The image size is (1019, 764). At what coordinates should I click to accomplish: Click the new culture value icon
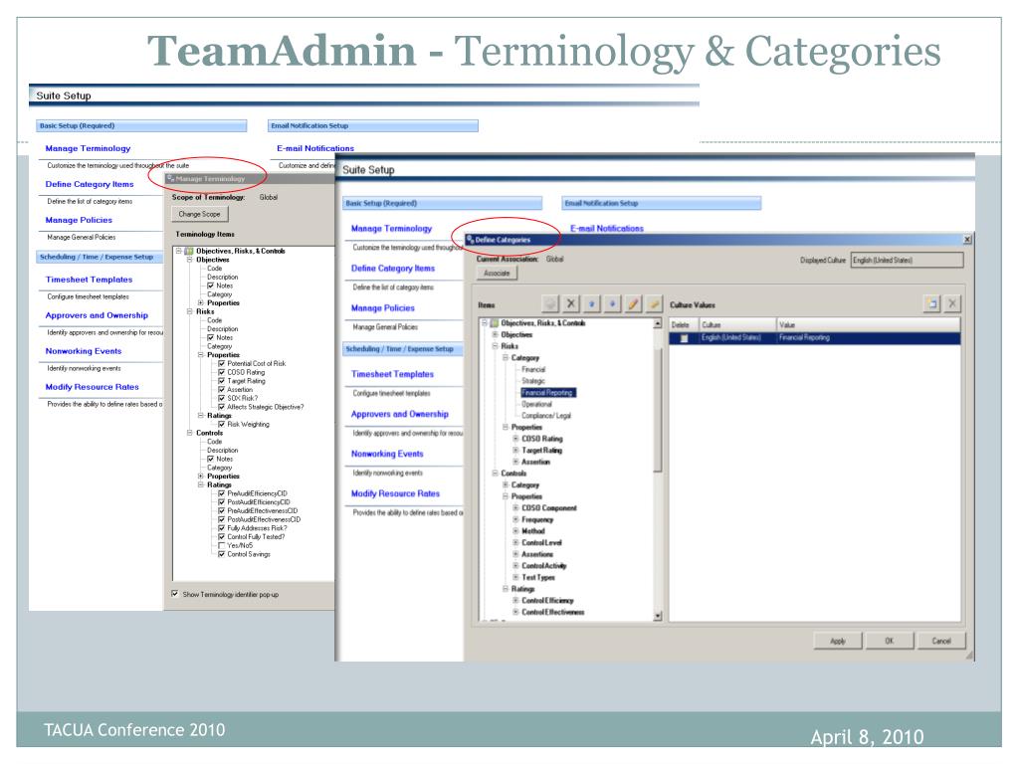point(932,303)
